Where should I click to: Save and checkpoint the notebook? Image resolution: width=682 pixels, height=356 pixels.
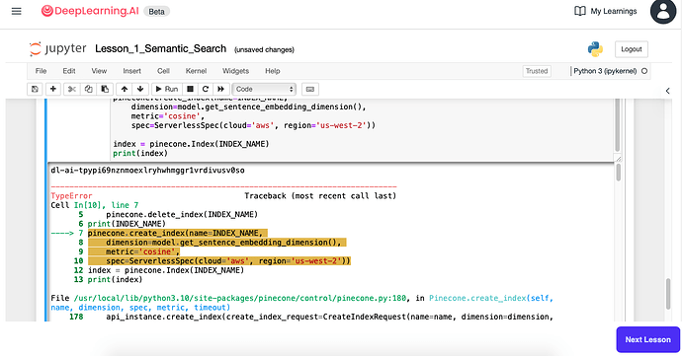(x=35, y=89)
